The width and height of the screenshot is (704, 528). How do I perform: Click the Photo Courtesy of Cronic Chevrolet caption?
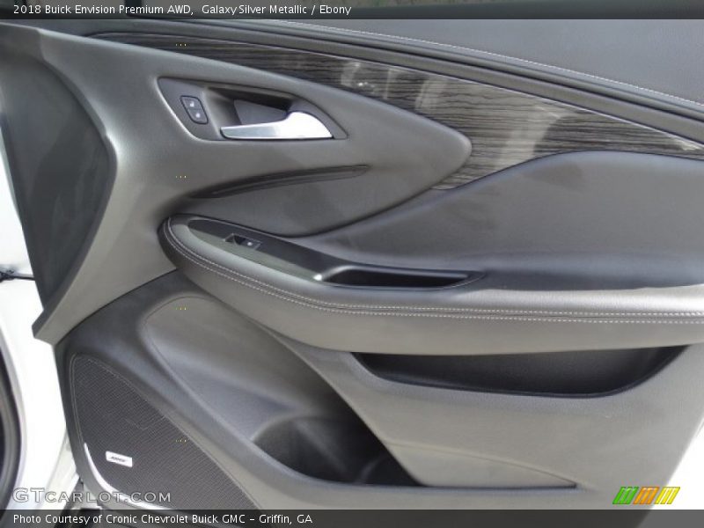pyautogui.click(x=163, y=519)
